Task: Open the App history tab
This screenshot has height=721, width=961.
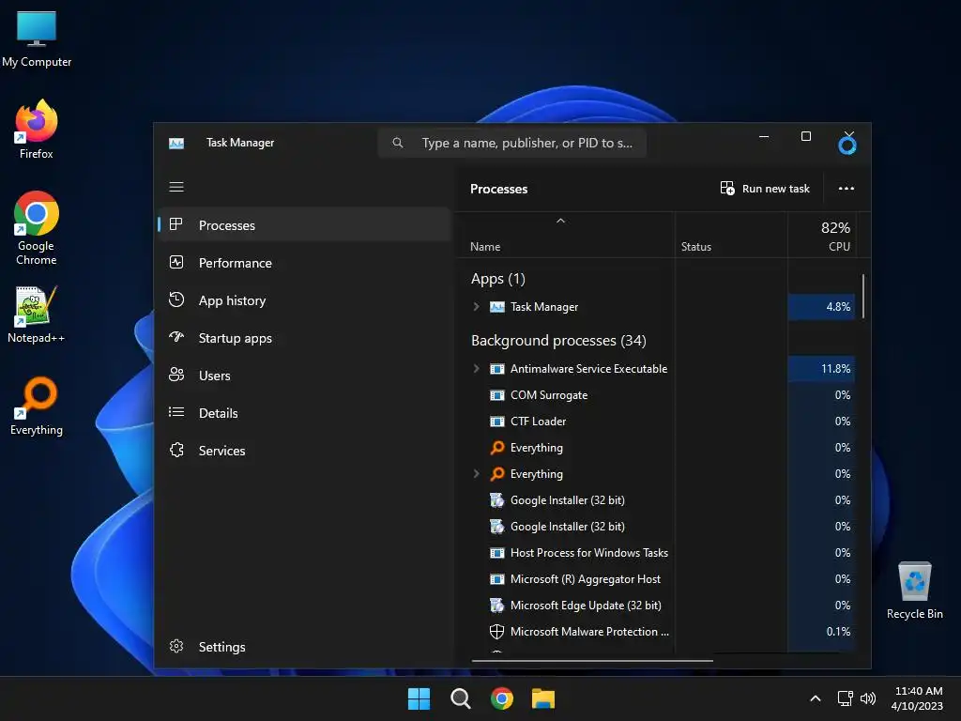Action: [x=305, y=300]
